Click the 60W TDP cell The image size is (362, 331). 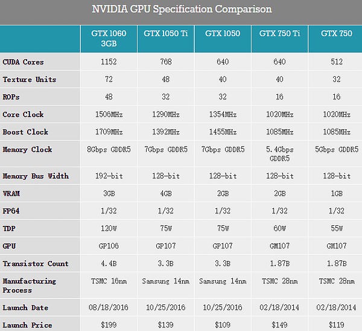279,228
